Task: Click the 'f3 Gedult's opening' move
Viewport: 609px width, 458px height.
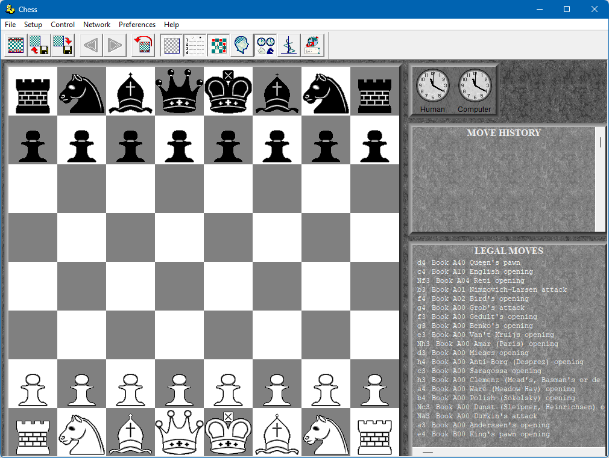Action: (477, 317)
